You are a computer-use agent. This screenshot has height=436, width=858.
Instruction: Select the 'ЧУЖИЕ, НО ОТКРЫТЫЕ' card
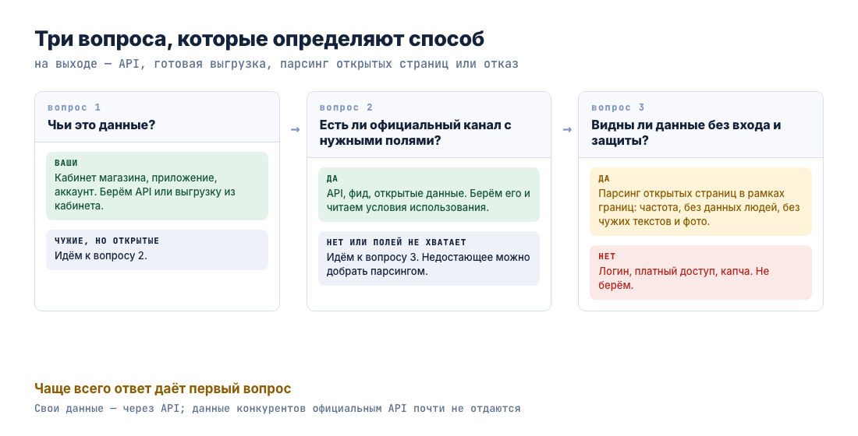[157, 250]
